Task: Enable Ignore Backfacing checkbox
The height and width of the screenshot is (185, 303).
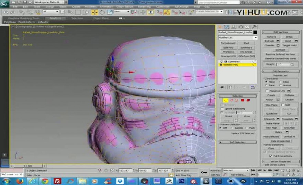Action: pos(222,109)
